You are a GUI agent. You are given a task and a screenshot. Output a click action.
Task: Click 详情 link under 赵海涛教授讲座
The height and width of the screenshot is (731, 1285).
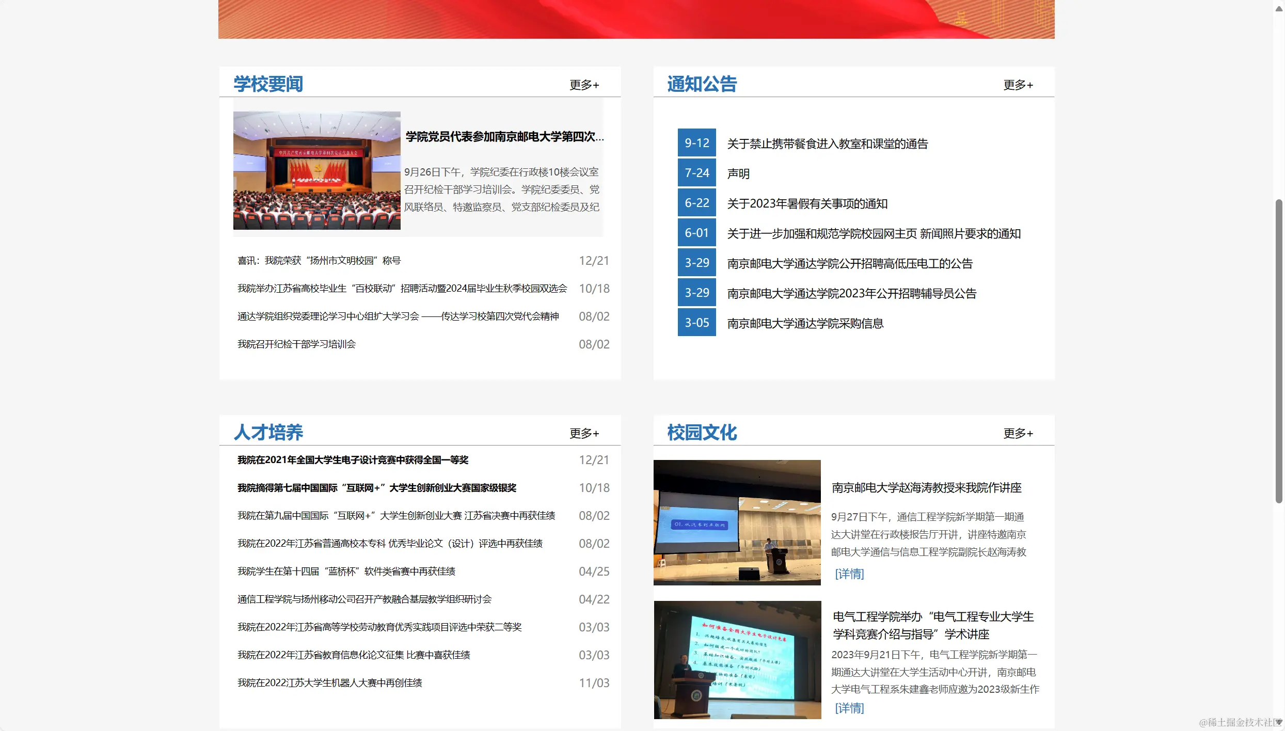(x=849, y=574)
